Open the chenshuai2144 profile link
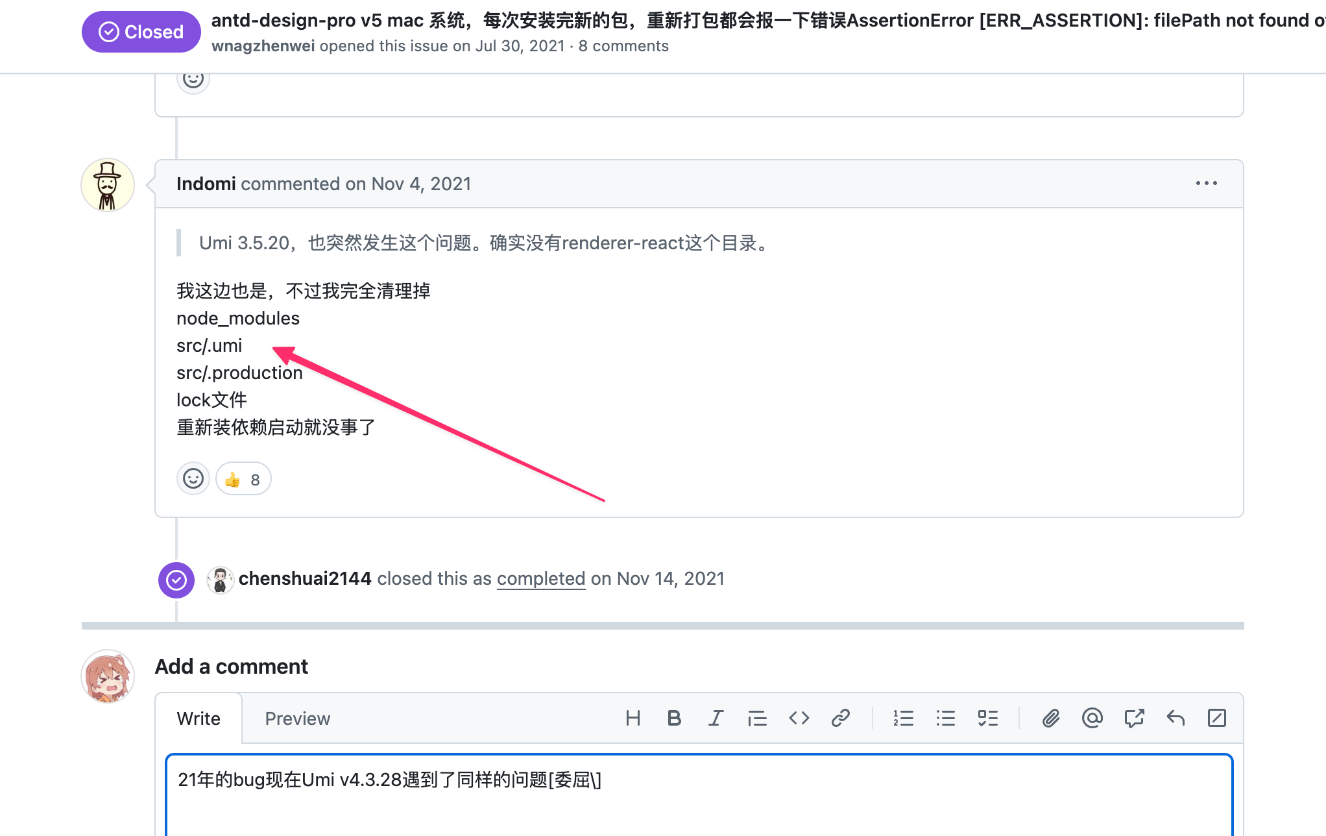 coord(304,578)
